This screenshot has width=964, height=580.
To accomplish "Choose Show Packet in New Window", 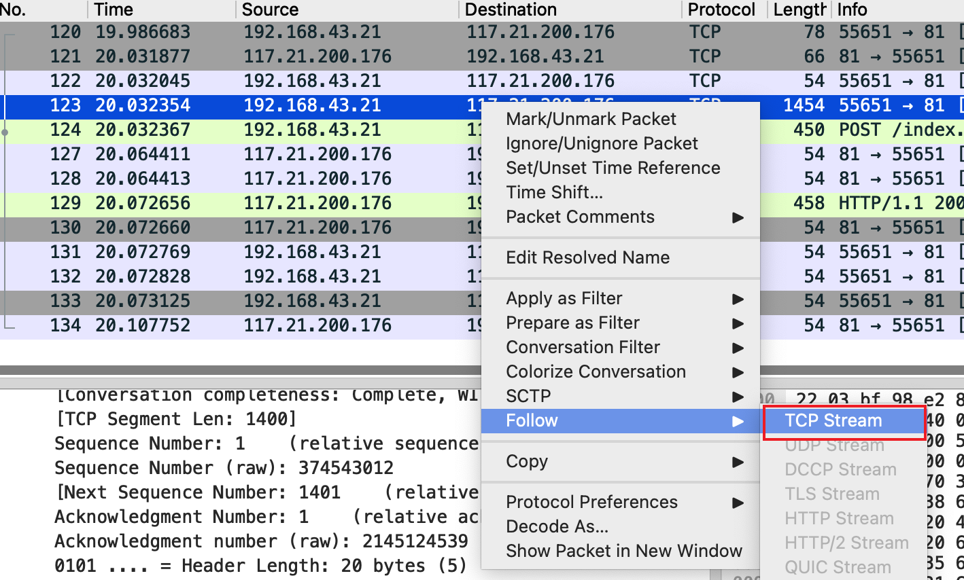I will click(623, 551).
